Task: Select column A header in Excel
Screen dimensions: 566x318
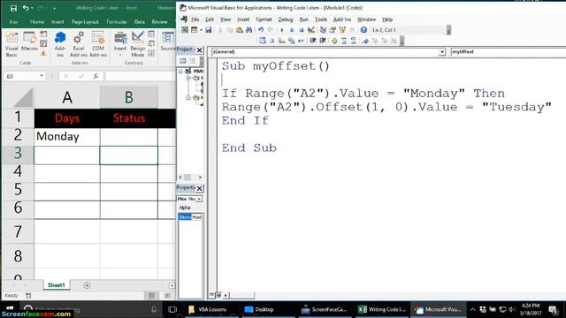Action: point(67,97)
